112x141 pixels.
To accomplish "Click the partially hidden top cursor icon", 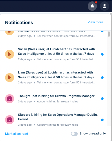I will coord(10,33).
